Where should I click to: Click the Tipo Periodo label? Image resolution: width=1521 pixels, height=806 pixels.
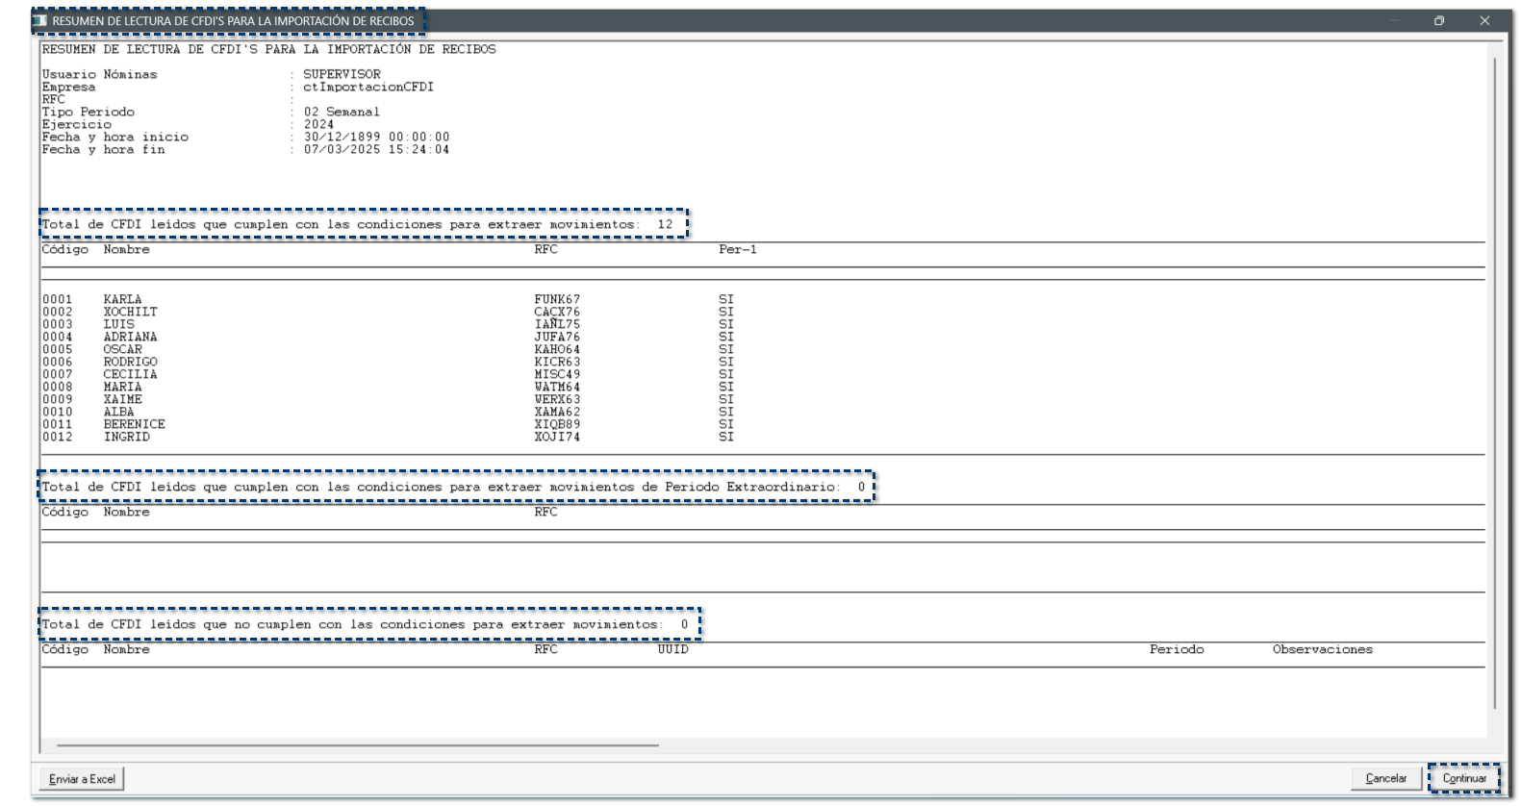click(88, 112)
